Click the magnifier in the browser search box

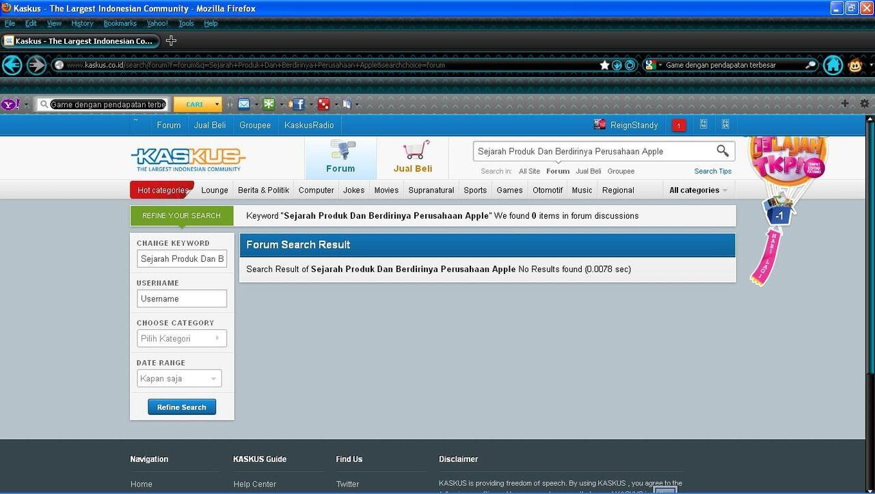(811, 65)
